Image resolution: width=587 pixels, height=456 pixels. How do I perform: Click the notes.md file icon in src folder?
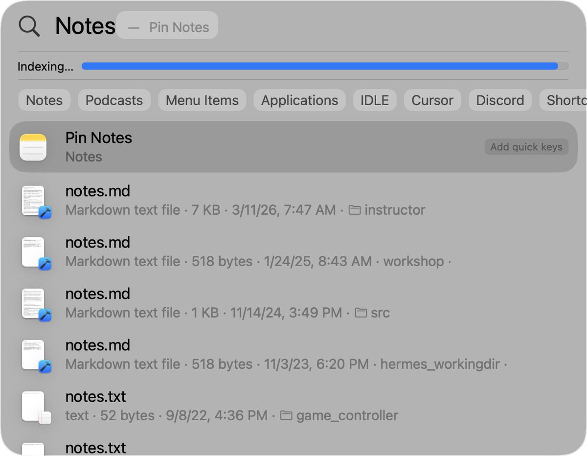[x=36, y=304]
